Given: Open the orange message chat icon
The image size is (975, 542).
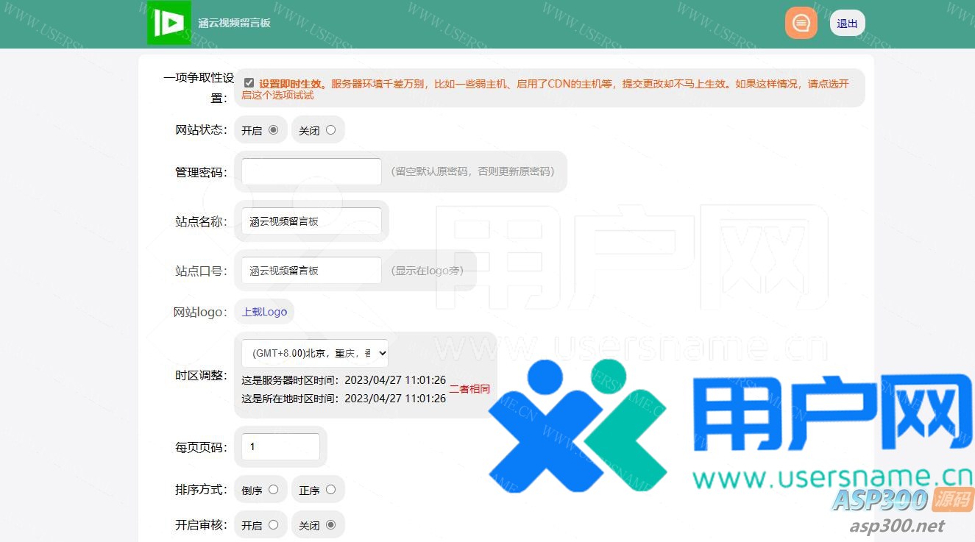Looking at the screenshot, I should pyautogui.click(x=801, y=23).
